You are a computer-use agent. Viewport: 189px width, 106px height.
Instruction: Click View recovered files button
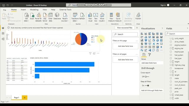125,28
